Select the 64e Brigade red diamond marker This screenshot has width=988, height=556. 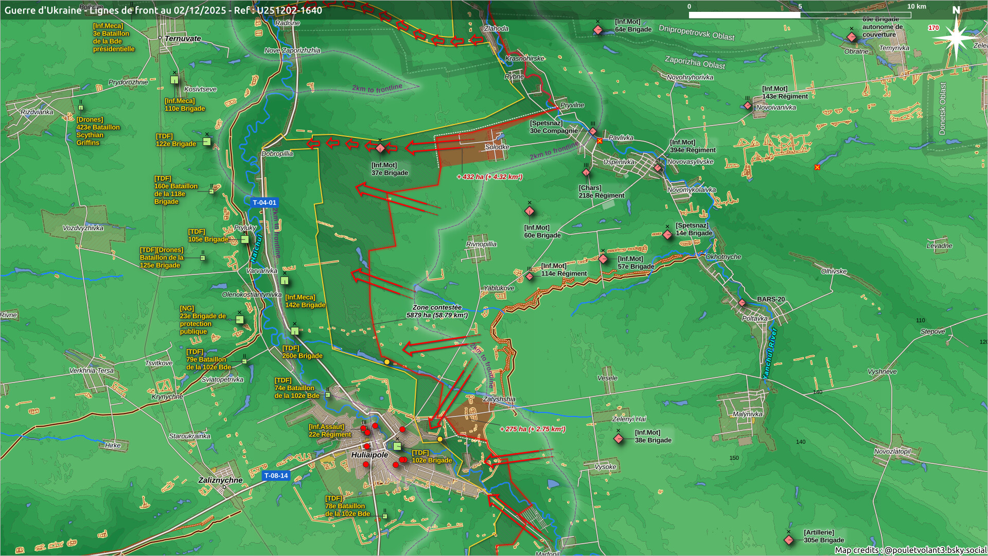pos(598,30)
